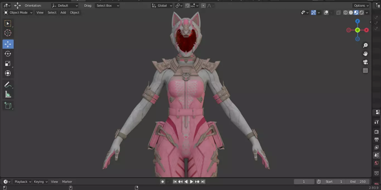Click the Y axis on navigation gizmo
The image size is (381, 190).
(358, 30)
